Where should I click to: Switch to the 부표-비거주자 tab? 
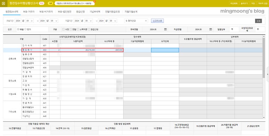coord(46,12)
